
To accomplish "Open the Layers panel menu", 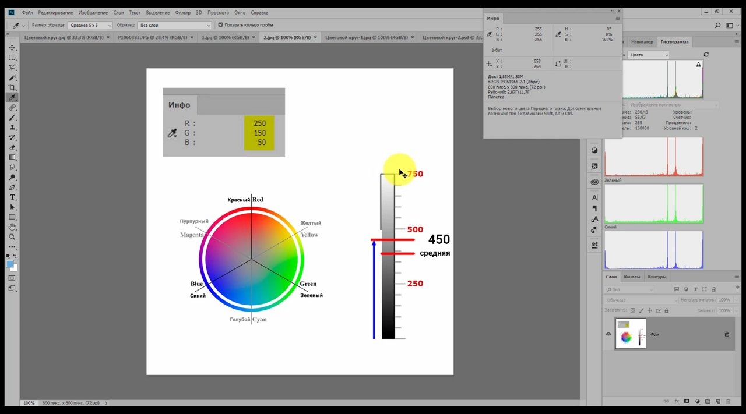I will (x=737, y=277).
